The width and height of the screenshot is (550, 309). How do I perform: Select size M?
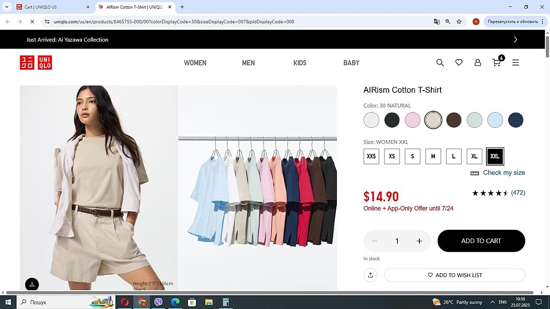(433, 156)
